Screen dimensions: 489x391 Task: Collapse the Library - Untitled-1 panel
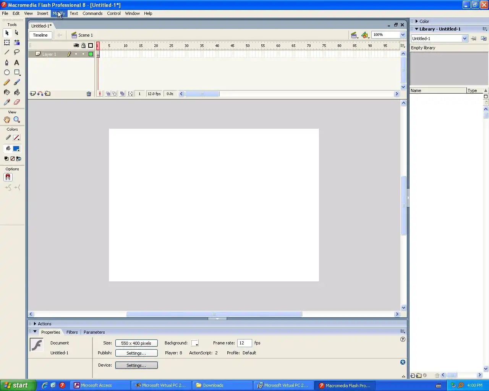417,29
